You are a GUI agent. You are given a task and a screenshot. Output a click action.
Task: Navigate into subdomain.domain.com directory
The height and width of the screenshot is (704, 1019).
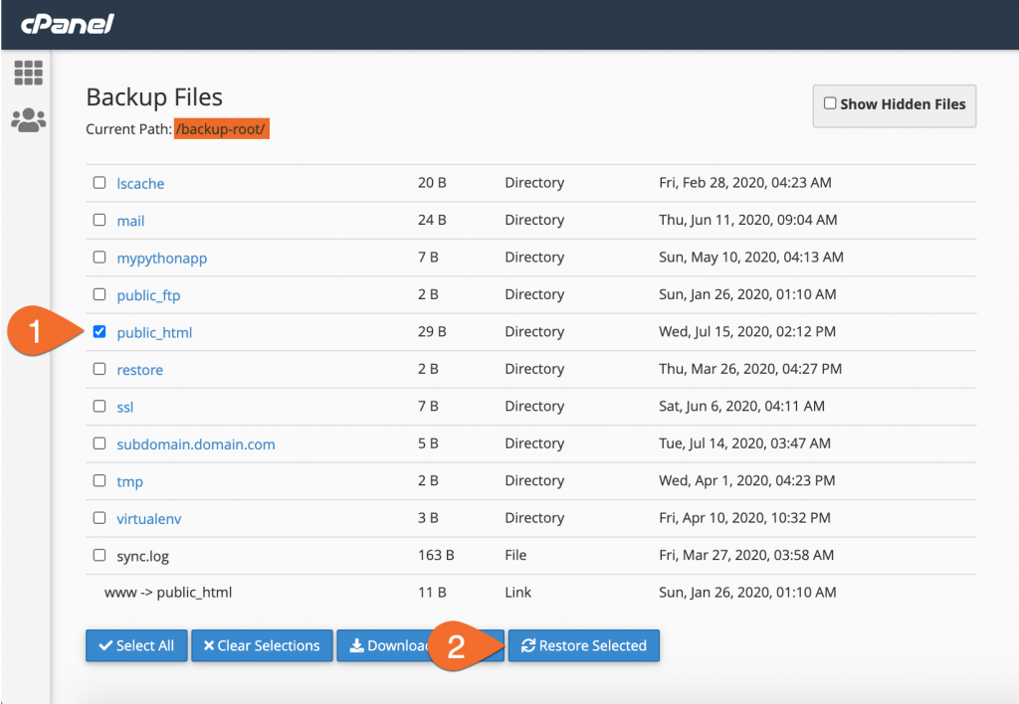[x=195, y=444]
